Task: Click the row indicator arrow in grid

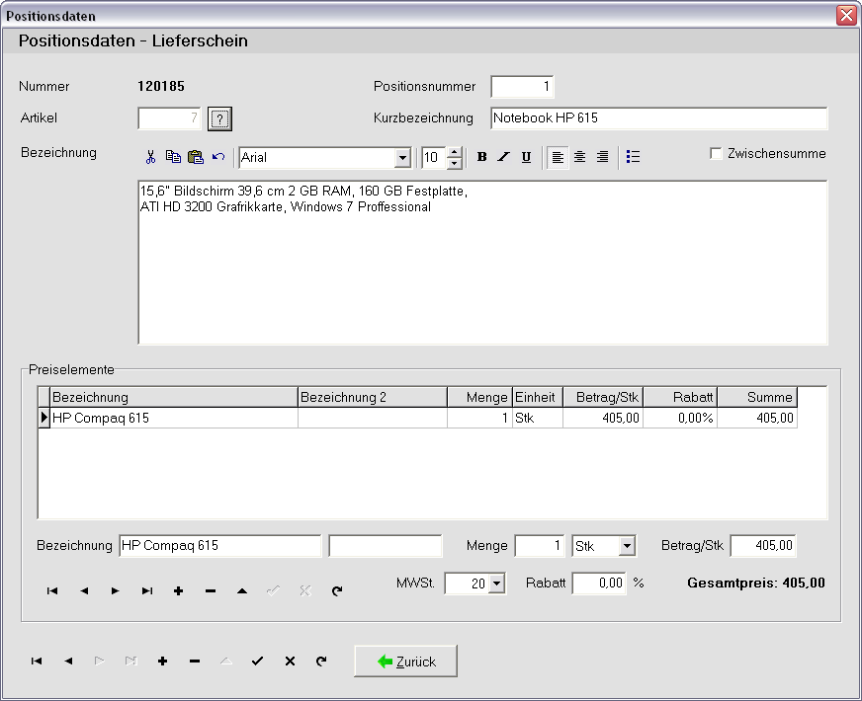Action: tap(43, 419)
